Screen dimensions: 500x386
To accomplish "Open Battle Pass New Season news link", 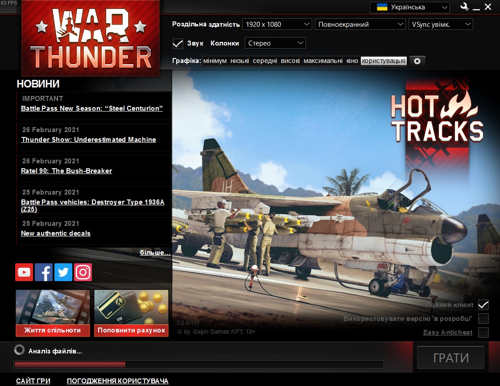I will [92, 108].
